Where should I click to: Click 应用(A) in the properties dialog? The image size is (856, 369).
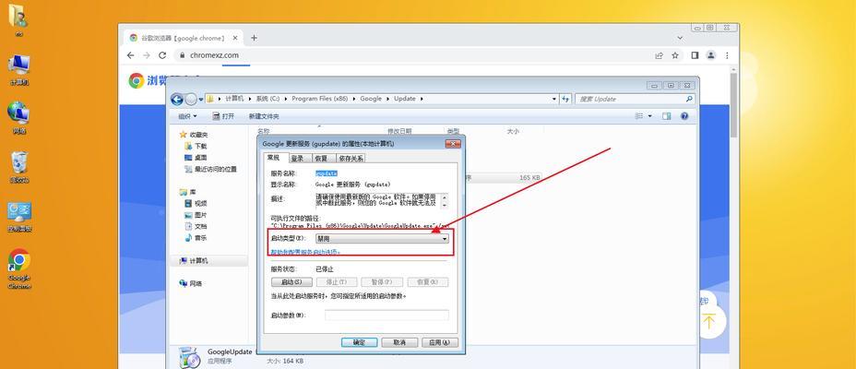pos(440,342)
